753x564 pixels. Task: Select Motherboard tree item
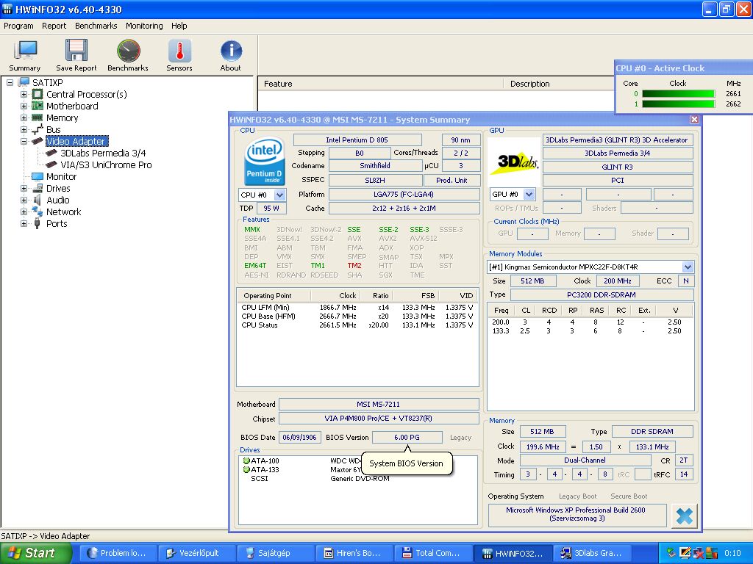point(72,106)
